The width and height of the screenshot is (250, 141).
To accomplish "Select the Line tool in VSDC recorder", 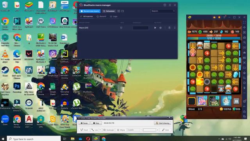I will click(95, 130).
